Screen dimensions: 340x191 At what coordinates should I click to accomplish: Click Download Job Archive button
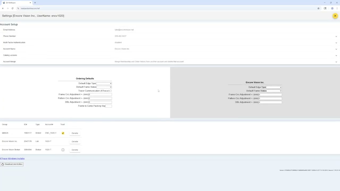(12, 164)
